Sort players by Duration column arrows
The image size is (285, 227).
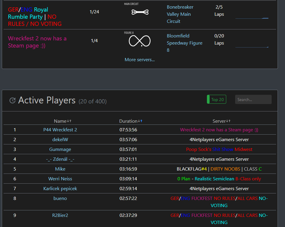pos(140,121)
